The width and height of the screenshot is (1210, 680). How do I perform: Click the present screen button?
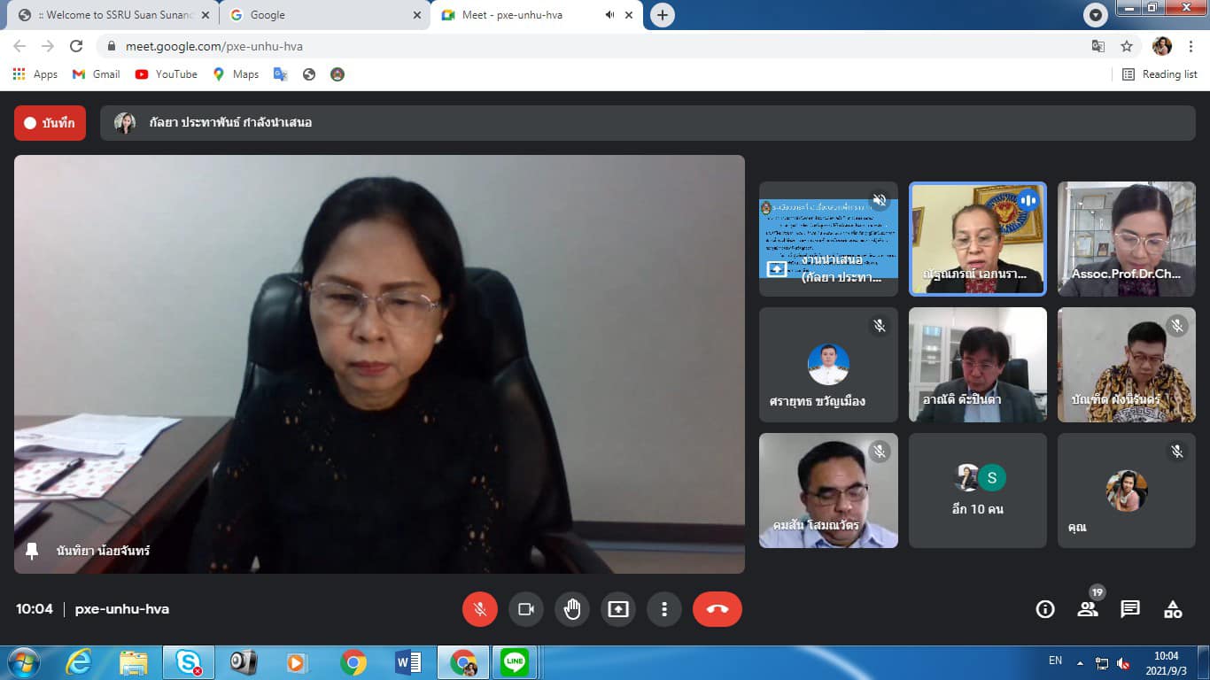coord(618,609)
